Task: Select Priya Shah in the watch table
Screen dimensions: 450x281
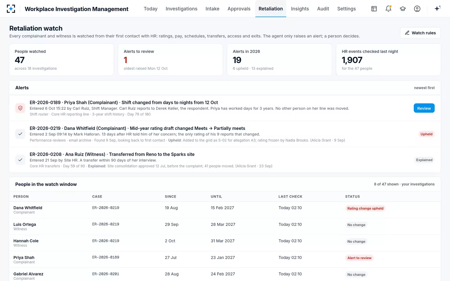Action: pos(24,258)
